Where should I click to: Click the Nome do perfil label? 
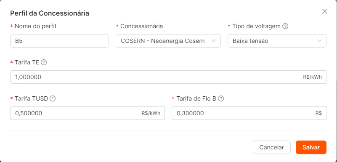[x=35, y=26]
